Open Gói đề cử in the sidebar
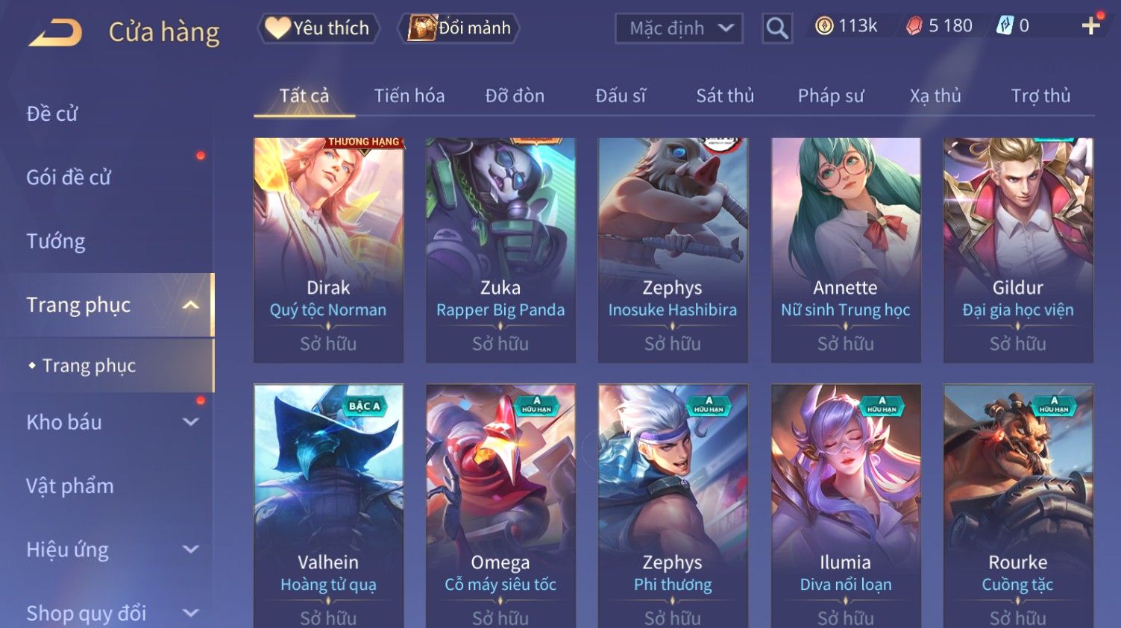 tap(69, 178)
